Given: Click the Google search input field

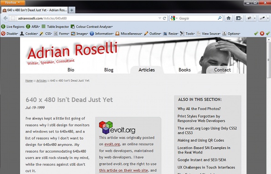Looking at the screenshot, I should pyautogui.click(x=198, y=18).
